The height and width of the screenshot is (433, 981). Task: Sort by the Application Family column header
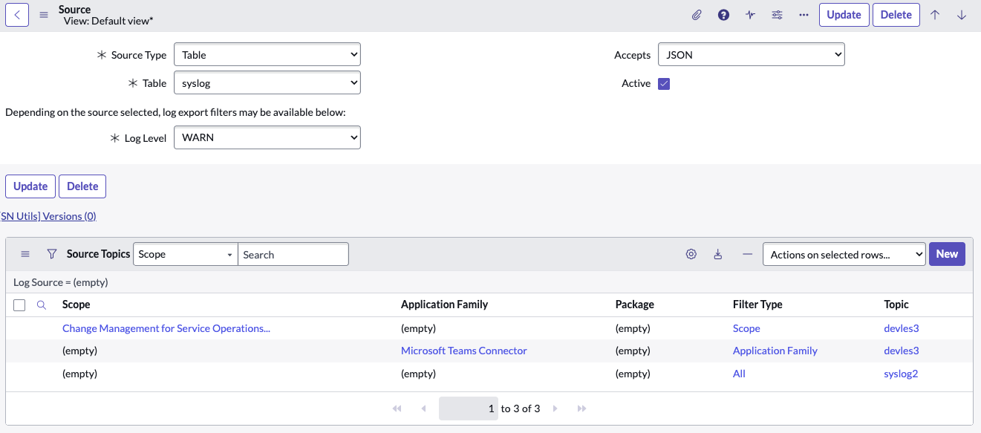pos(445,305)
